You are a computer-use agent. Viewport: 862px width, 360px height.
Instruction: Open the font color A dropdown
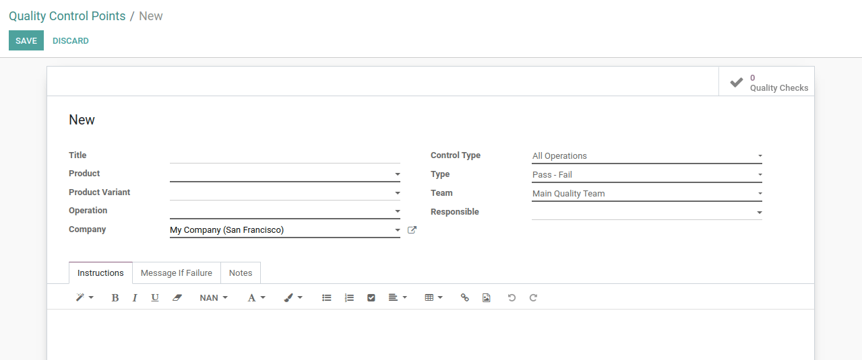pyautogui.click(x=256, y=297)
